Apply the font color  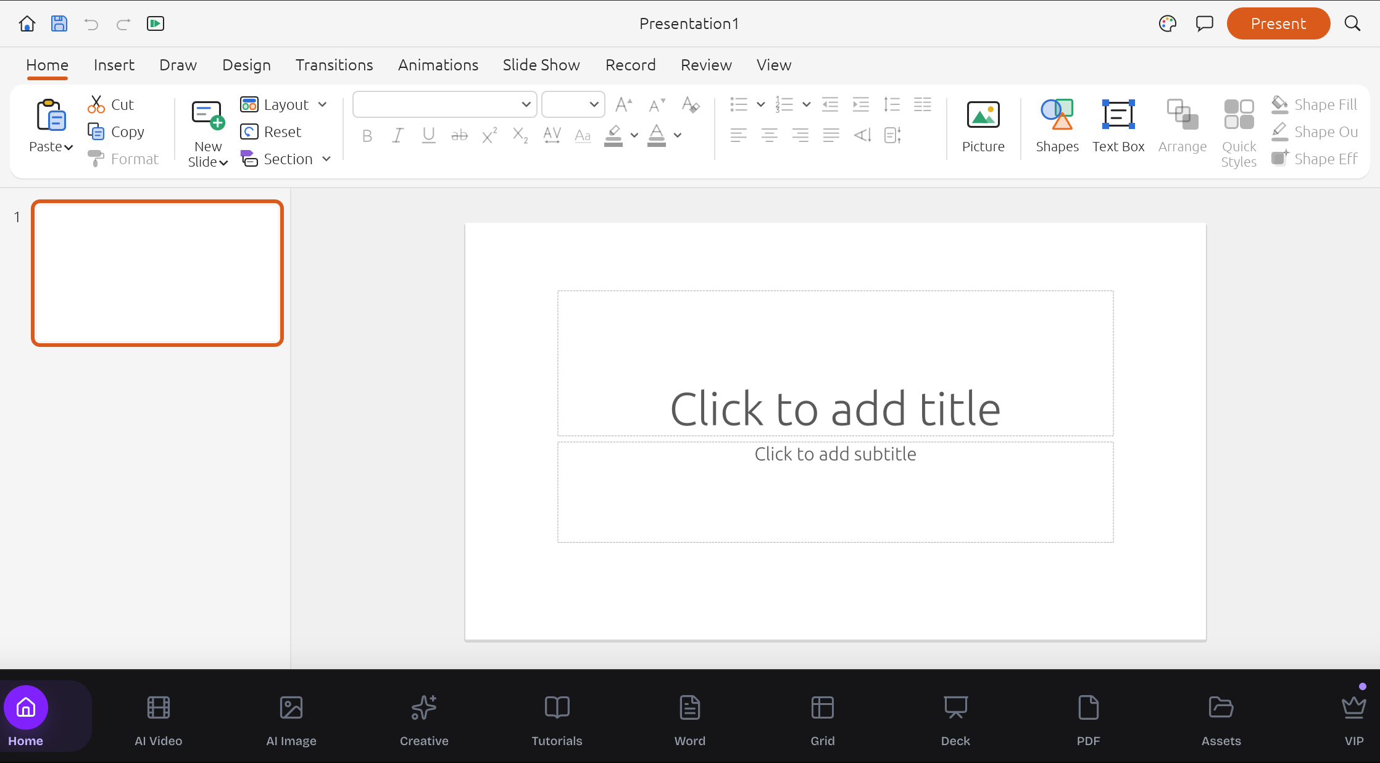tap(657, 135)
